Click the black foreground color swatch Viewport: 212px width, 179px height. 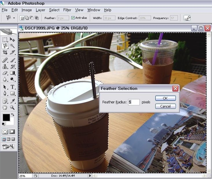click(6, 117)
